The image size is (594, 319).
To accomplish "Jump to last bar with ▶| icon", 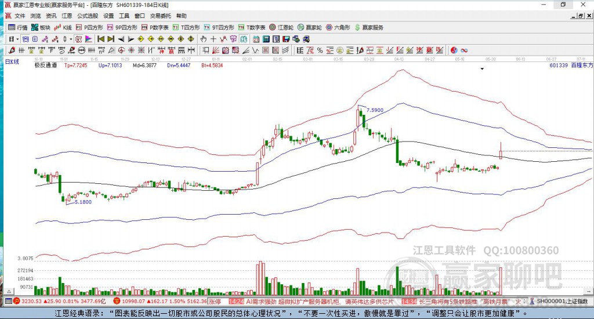I will point(111,39).
